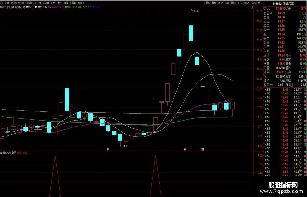Image resolution: width=307 pixels, height=197 pixels.
Task: Click the 今开 opening price 17.80
Action: click(x=303, y=55)
